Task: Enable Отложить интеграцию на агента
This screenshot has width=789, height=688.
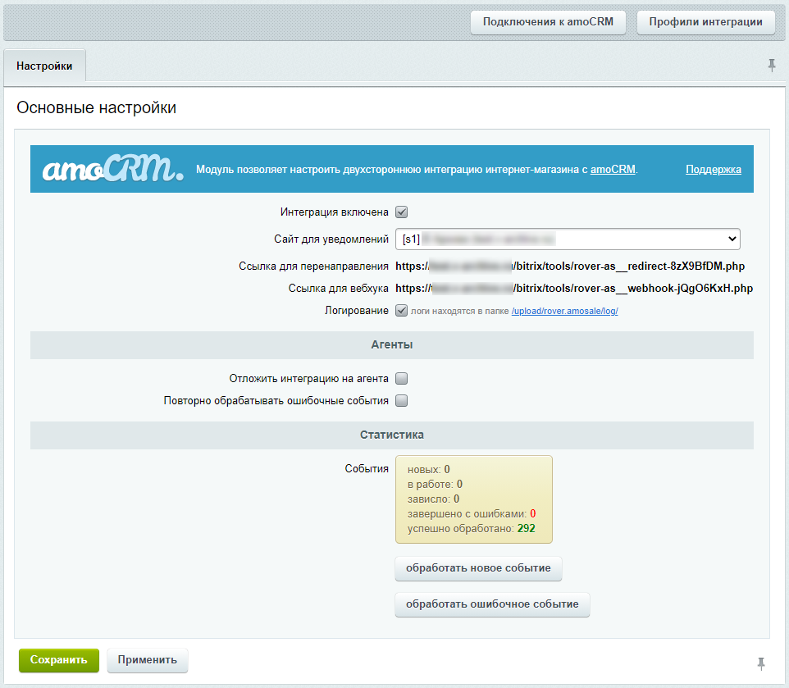Action: (x=401, y=380)
